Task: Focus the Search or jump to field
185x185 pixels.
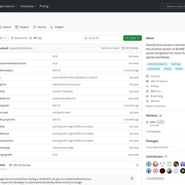Action: (x=173, y=6)
